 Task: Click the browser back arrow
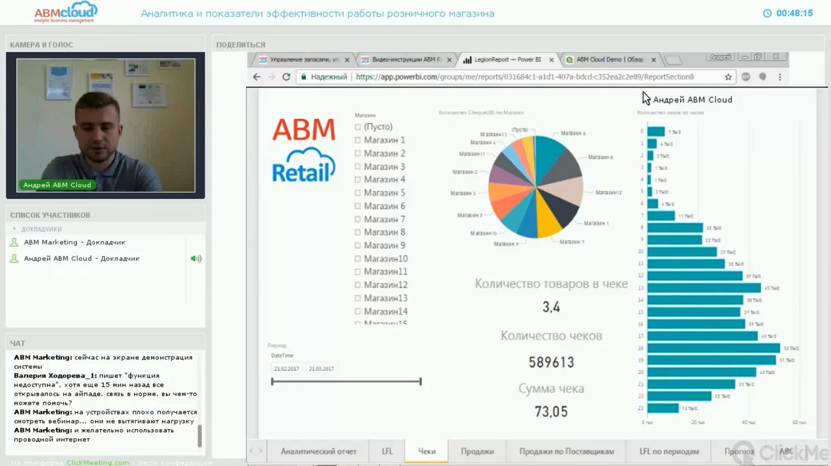point(257,77)
